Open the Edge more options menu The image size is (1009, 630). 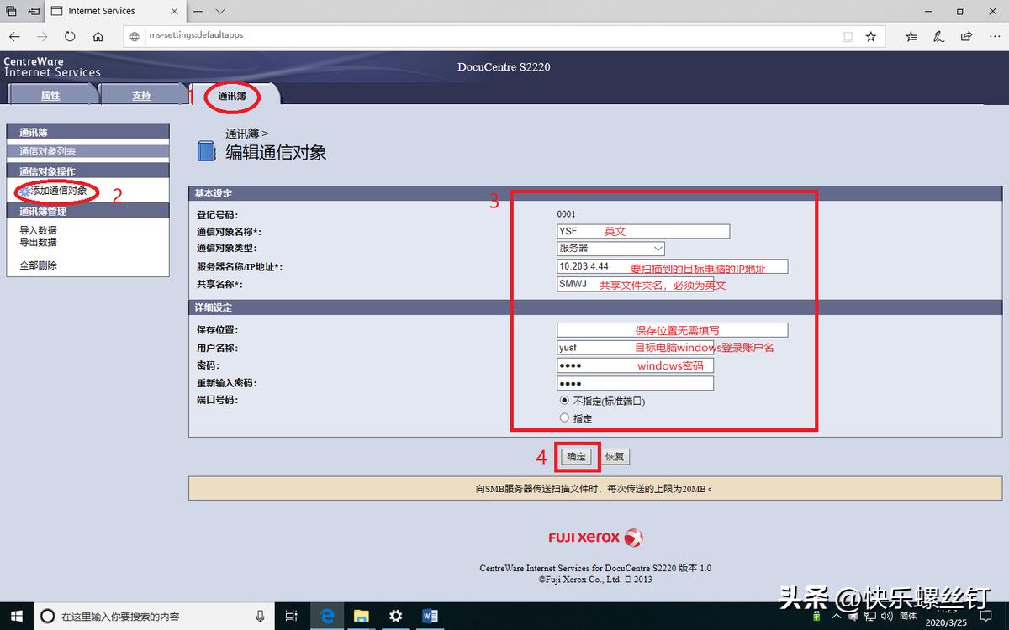pyautogui.click(x=993, y=36)
